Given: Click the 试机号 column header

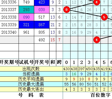Looking at the screenshot, I should [26, 62].
